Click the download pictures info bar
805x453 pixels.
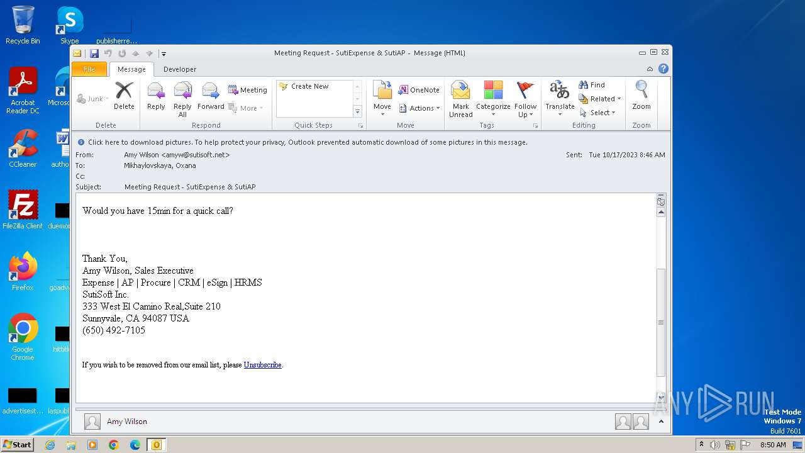click(x=371, y=142)
